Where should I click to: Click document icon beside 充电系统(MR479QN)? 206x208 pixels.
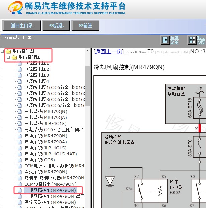tap(20, 112)
